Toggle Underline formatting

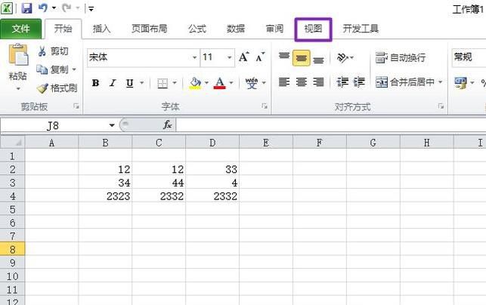129,83
